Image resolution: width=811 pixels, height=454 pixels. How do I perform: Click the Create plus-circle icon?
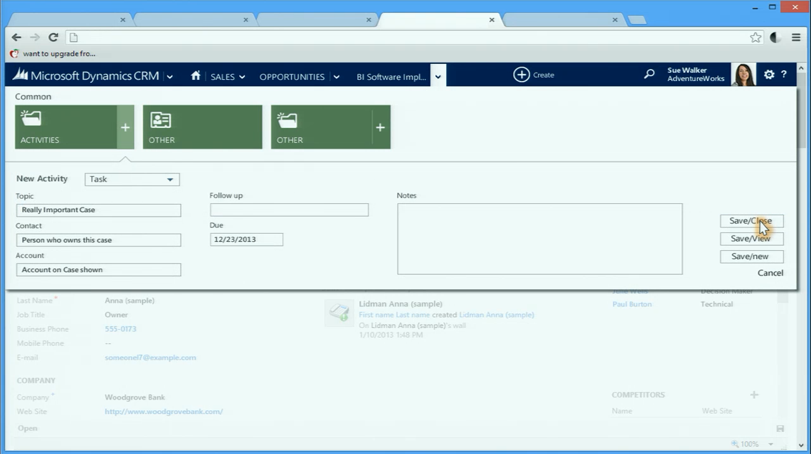[521, 75]
